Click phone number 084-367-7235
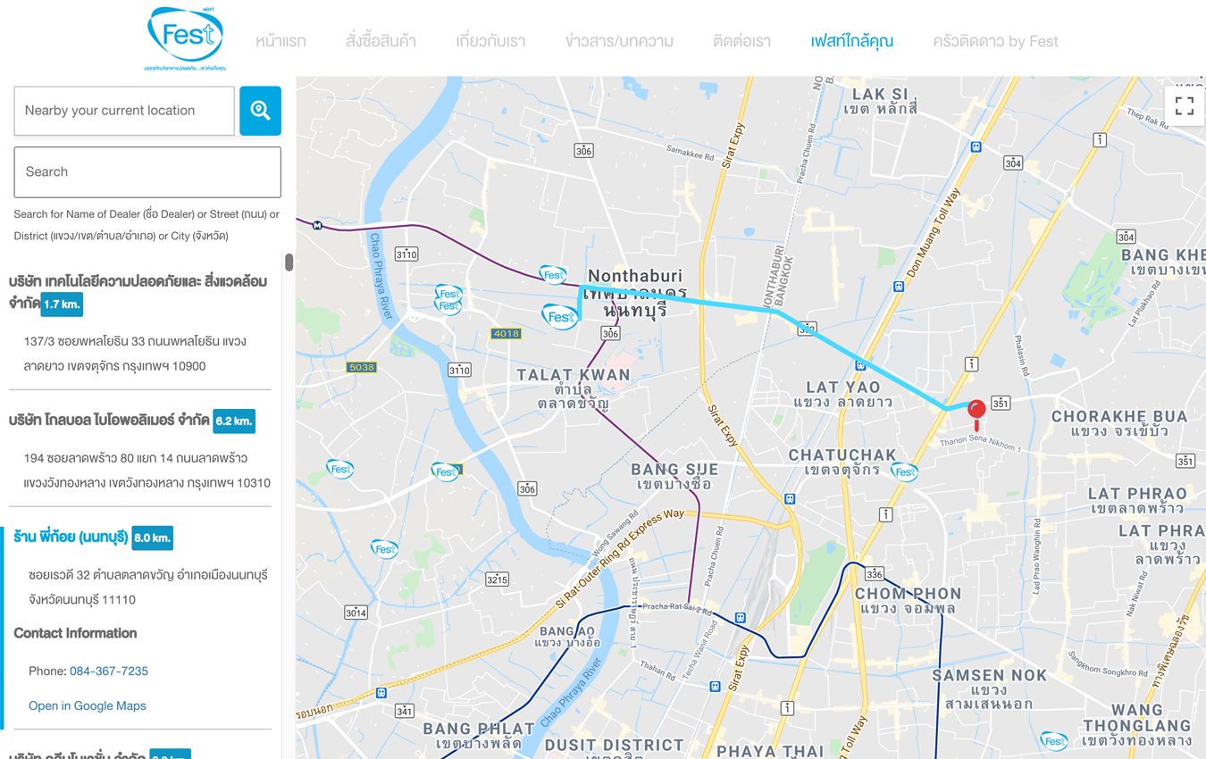The width and height of the screenshot is (1206, 759). pos(109,671)
